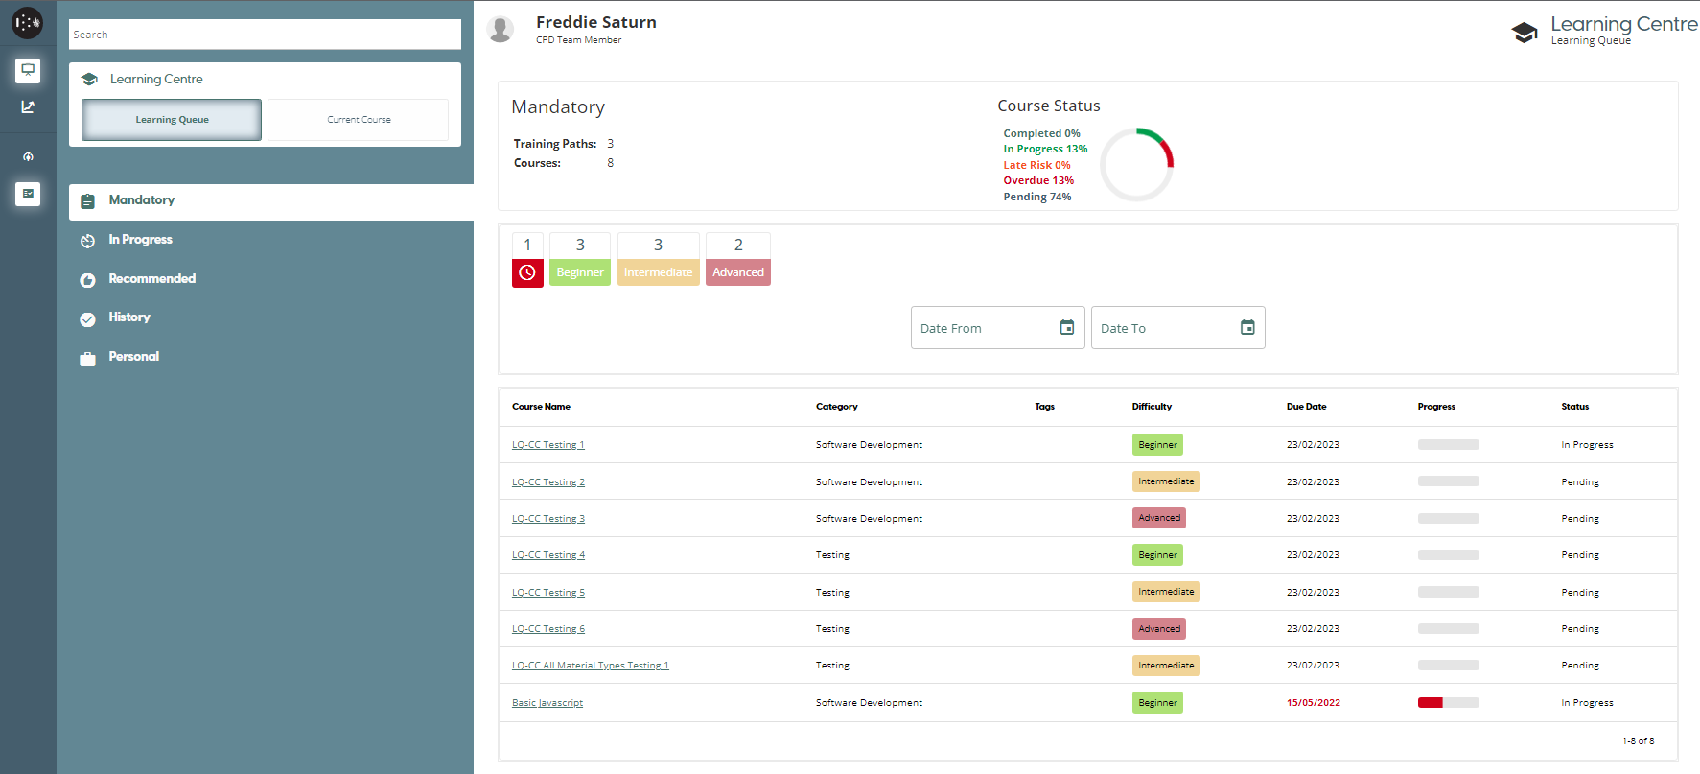
Task: Open the Date To calendar picker icon
Action: coord(1246,328)
